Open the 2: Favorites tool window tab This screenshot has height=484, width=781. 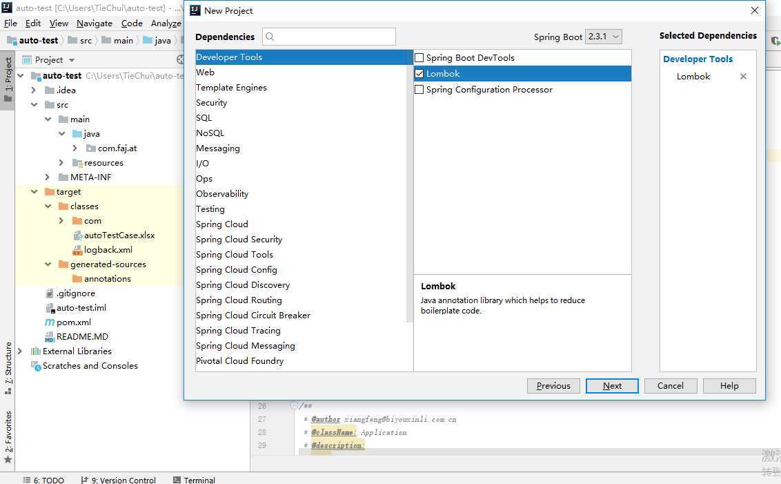(8, 436)
